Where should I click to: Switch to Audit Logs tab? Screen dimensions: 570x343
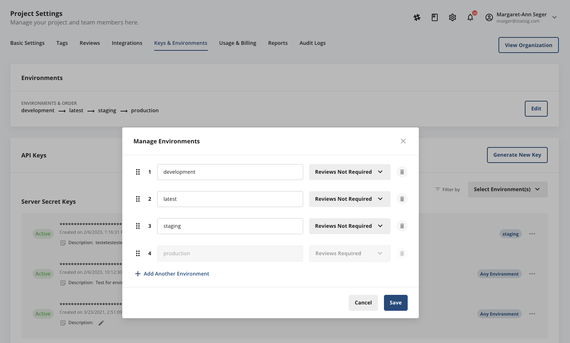pyautogui.click(x=312, y=43)
